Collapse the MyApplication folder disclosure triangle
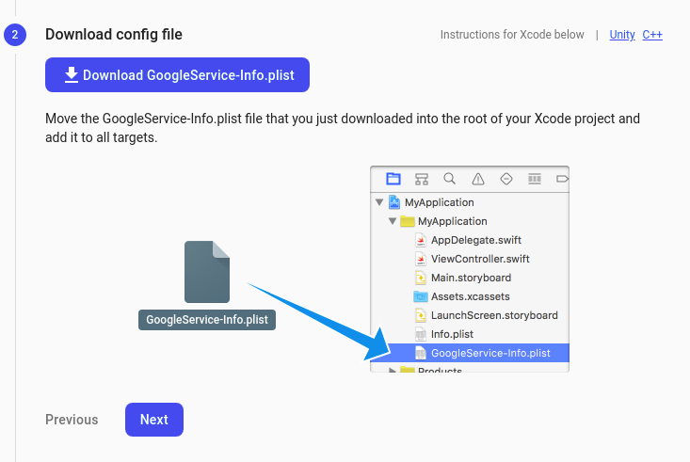690x462 pixels. click(x=393, y=221)
